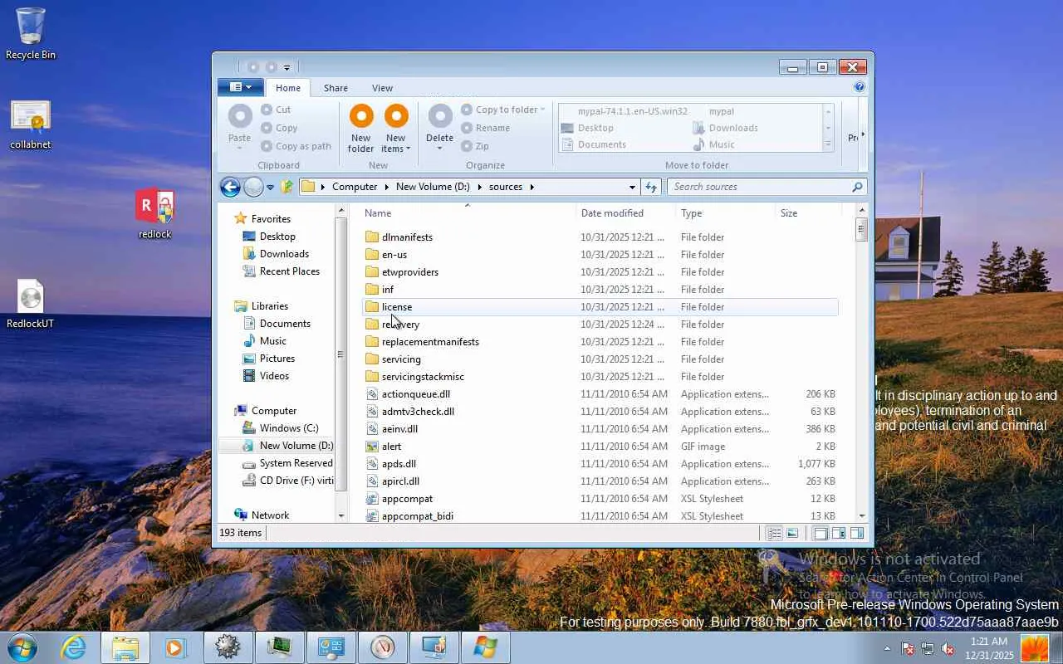Click Computer in the address bar breadcrumb

tap(355, 187)
